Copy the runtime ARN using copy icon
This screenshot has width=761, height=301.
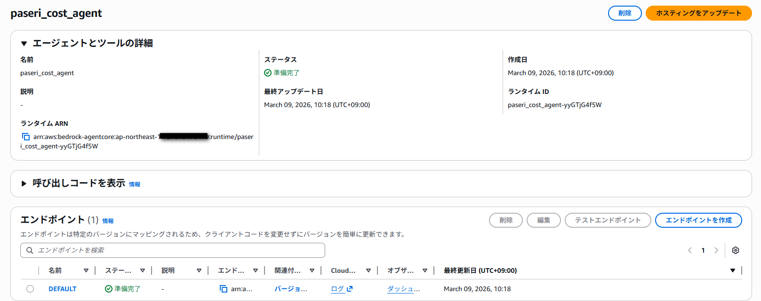(26, 137)
